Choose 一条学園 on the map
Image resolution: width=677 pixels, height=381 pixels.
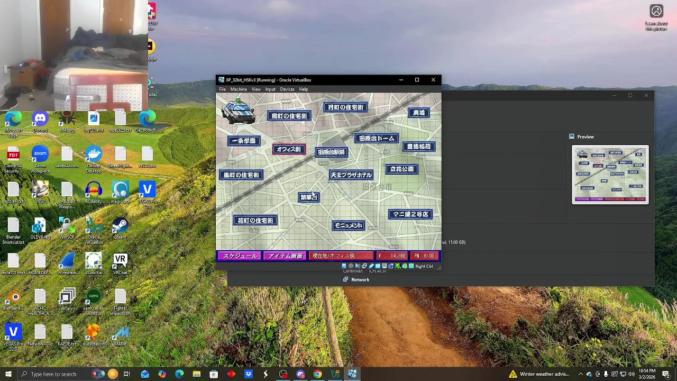click(x=244, y=141)
